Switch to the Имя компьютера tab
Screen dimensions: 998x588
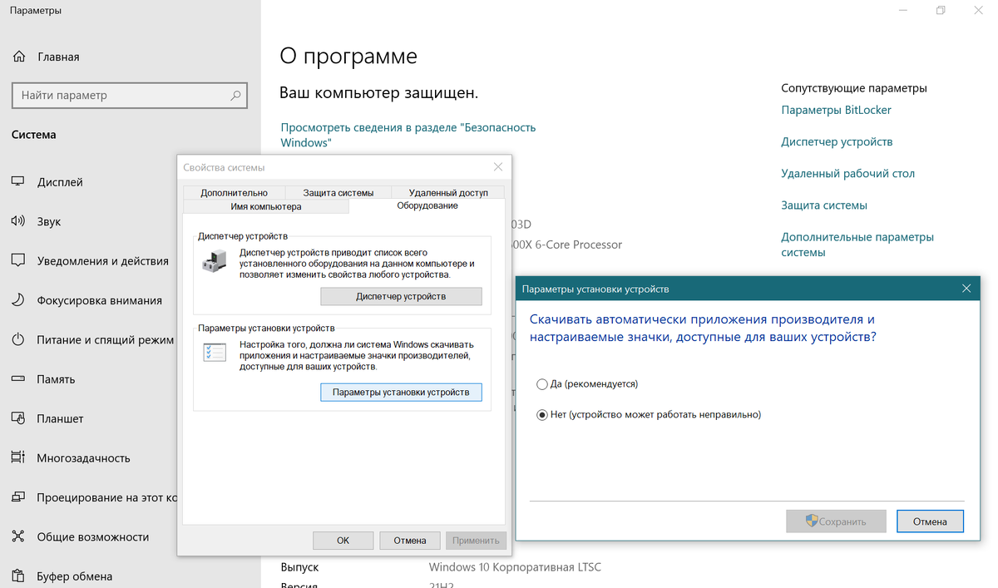point(265,206)
